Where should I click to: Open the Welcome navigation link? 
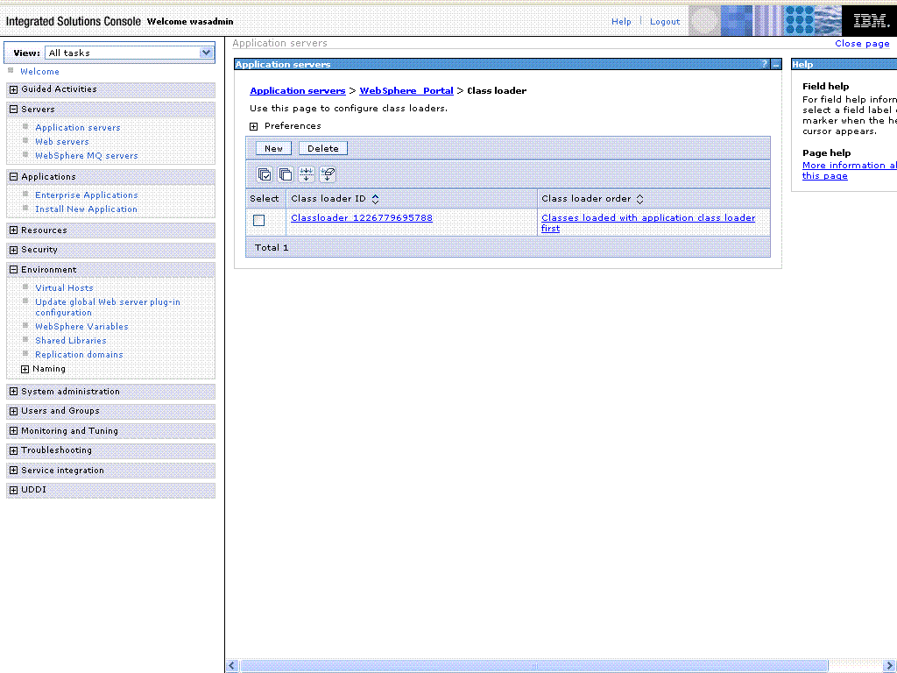coord(39,72)
